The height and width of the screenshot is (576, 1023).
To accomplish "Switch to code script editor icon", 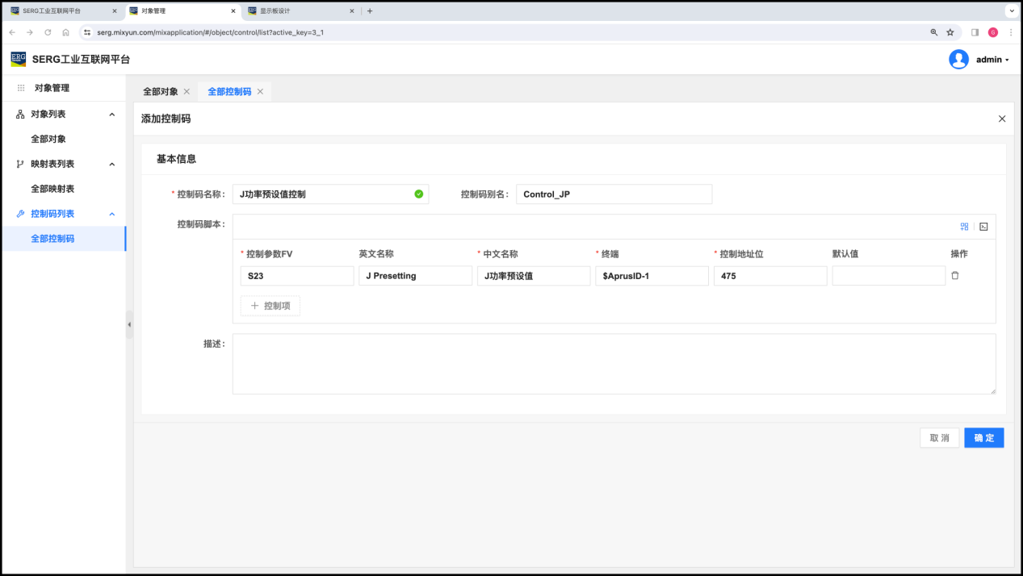I will pos(983,227).
